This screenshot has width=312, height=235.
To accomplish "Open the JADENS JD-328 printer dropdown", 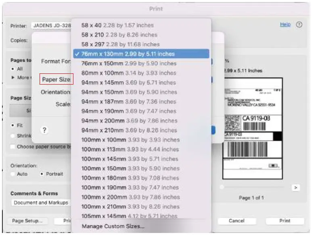I will coord(51,26).
